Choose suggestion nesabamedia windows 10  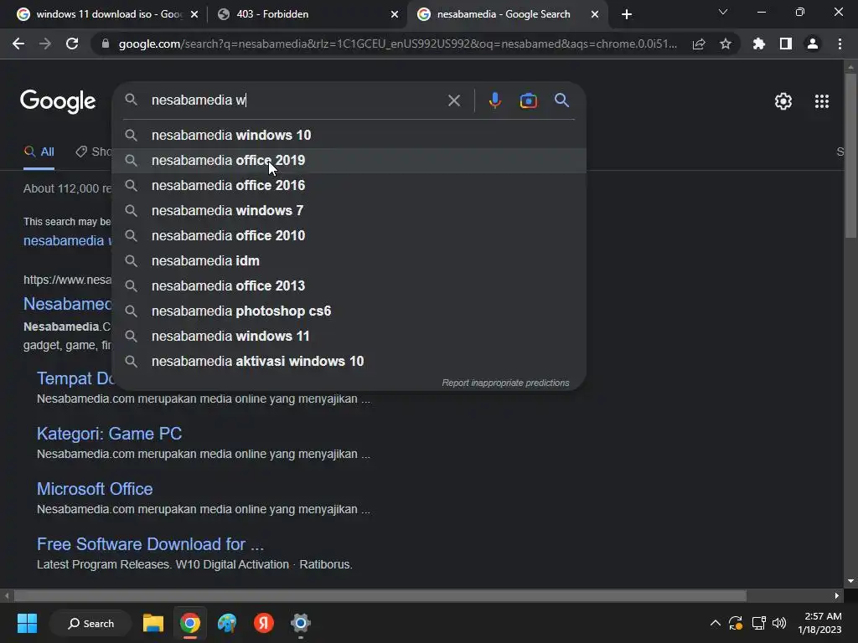coord(349,135)
